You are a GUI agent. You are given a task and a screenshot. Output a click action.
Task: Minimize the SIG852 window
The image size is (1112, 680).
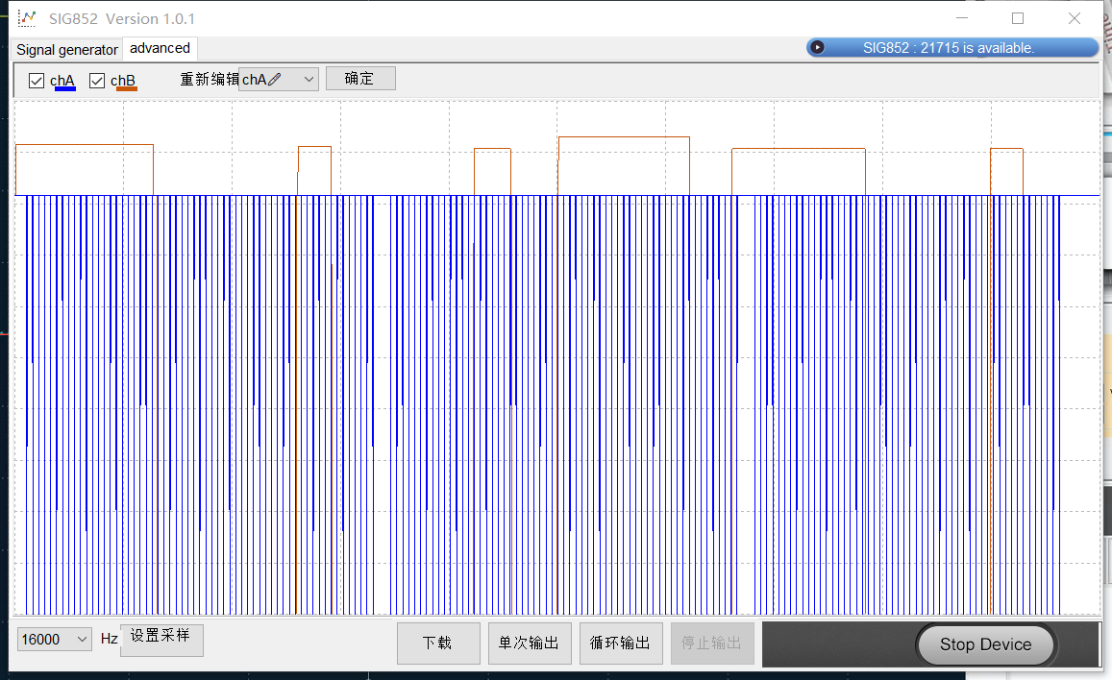pos(962,18)
